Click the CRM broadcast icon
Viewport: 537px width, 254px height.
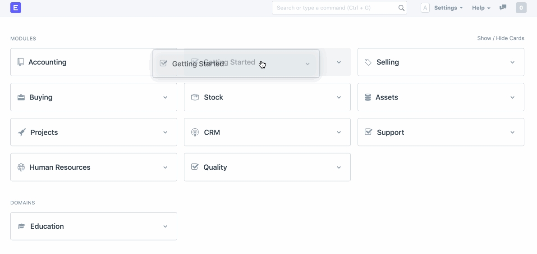coord(195,132)
